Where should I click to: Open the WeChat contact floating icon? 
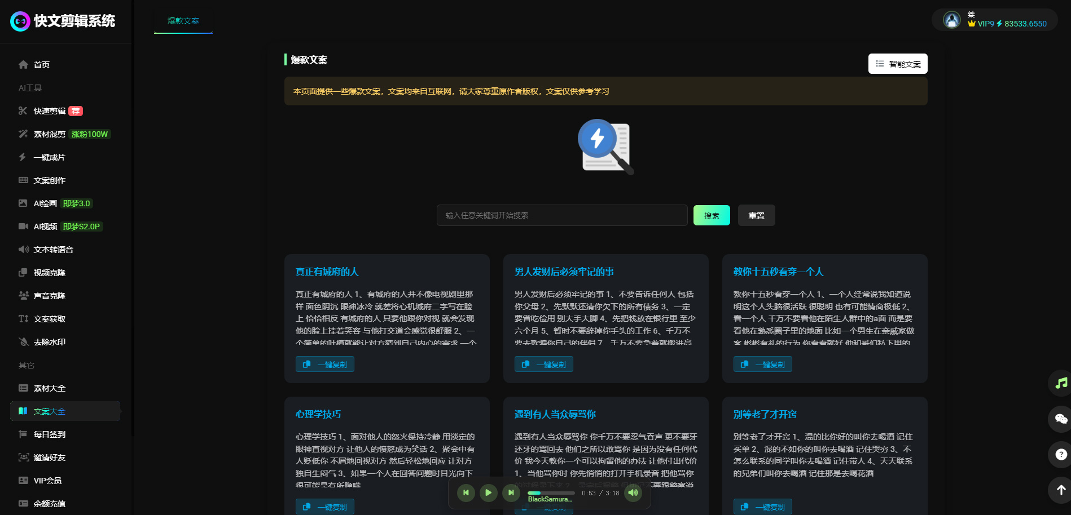(1061, 419)
